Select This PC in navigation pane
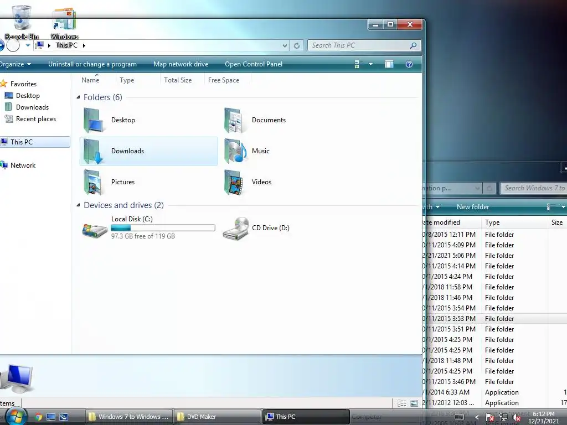Screen dimensions: 567x425 click(35, 142)
